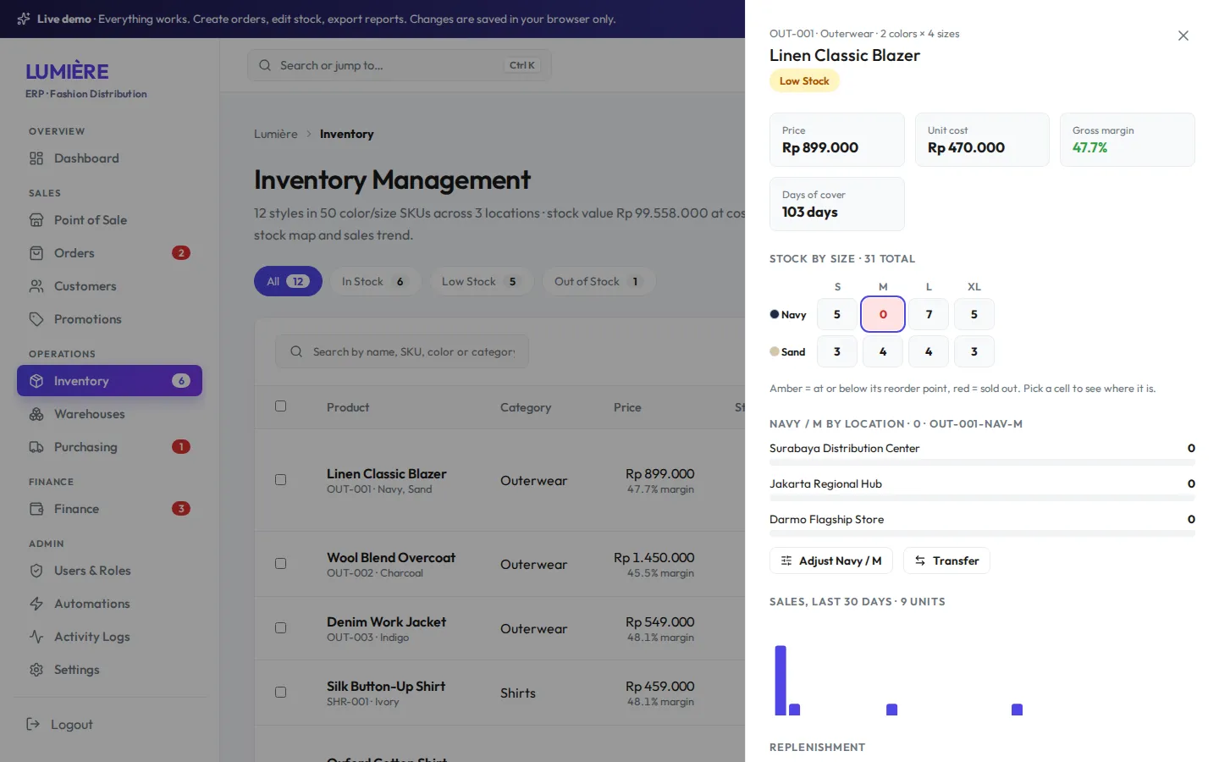The height and width of the screenshot is (762, 1219).
Task: Check the Denim Work Jacket row checkbox
Action: coord(281,628)
